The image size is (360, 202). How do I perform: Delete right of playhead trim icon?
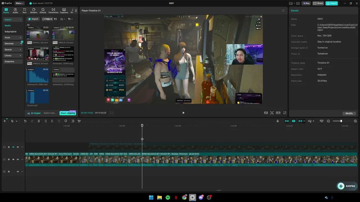click(52, 121)
